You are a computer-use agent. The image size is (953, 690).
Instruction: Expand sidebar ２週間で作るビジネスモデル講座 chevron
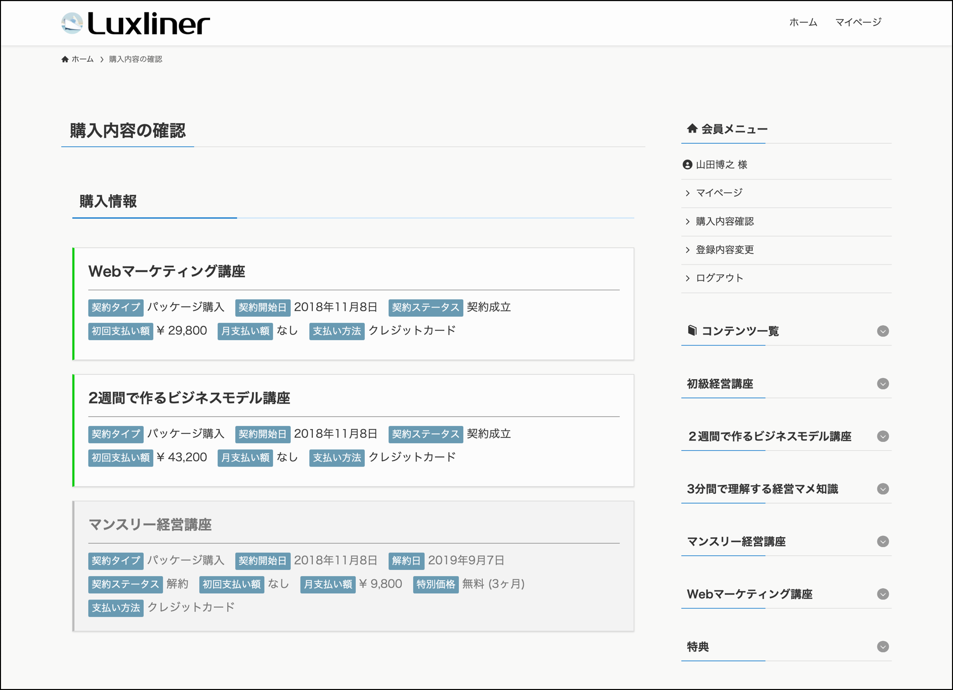883,436
